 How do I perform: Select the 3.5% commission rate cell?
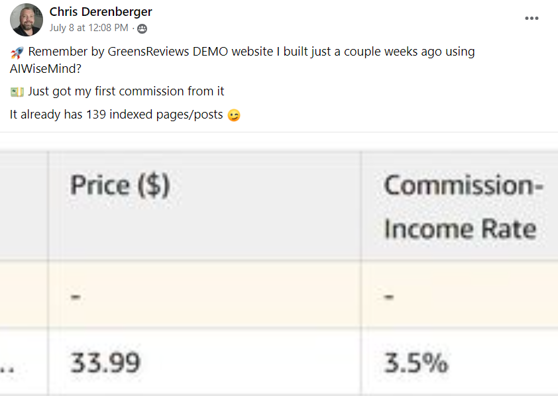click(x=460, y=362)
